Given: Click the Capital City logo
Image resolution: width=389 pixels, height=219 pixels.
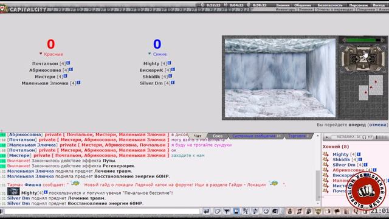Looking at the screenshot, I should (24, 10).
